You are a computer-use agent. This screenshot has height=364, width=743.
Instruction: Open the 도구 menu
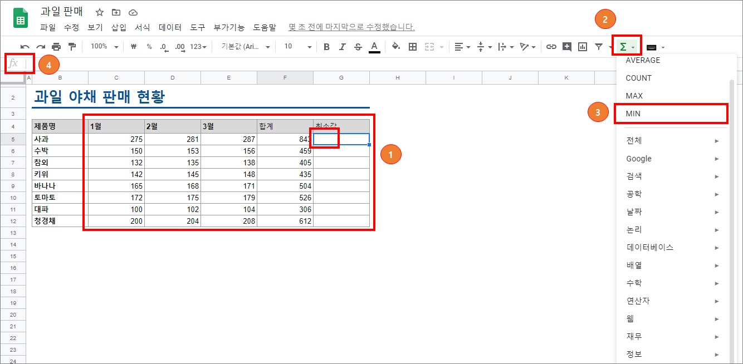pos(198,27)
